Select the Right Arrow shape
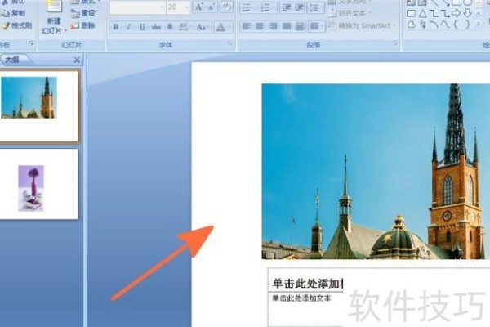Screen dimensions: 490x327 click(457, 13)
